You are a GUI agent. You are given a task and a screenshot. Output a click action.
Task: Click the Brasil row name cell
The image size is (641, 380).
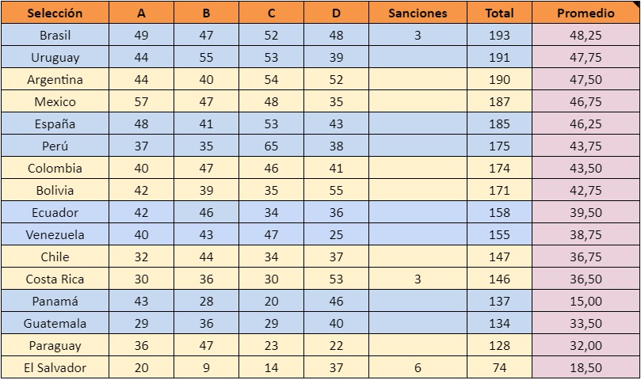point(55,36)
